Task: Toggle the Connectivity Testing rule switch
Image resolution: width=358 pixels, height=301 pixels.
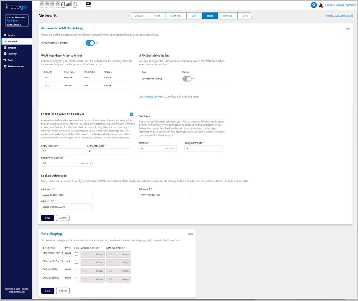Action: tap(187, 79)
